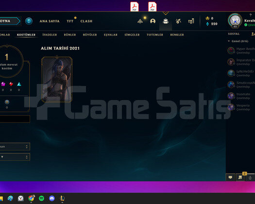Switch to the KOSTÜMLER tab

click(26, 34)
